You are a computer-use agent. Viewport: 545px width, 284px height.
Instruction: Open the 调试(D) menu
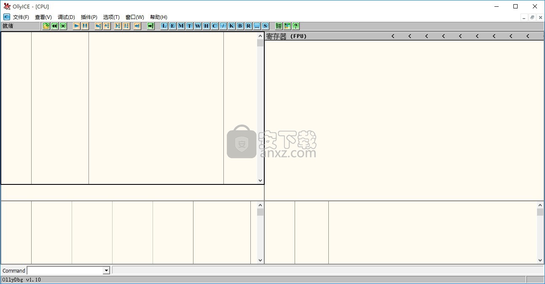[x=66, y=17]
